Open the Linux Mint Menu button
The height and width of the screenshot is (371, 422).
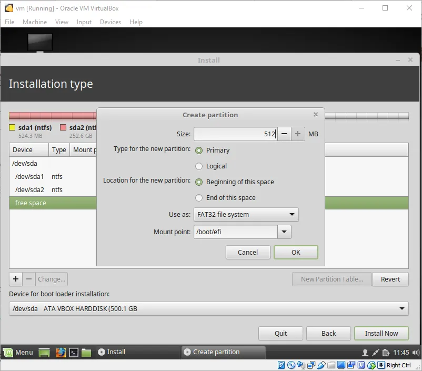pos(18,352)
